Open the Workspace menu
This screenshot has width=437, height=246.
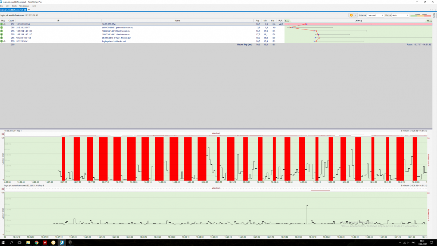coord(24,6)
